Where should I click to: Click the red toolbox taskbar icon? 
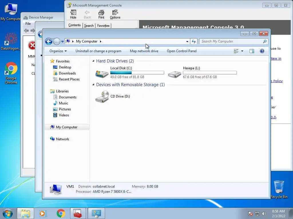click(x=78, y=213)
